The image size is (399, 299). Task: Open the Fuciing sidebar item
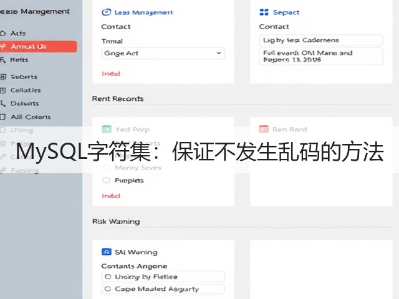pos(25,170)
